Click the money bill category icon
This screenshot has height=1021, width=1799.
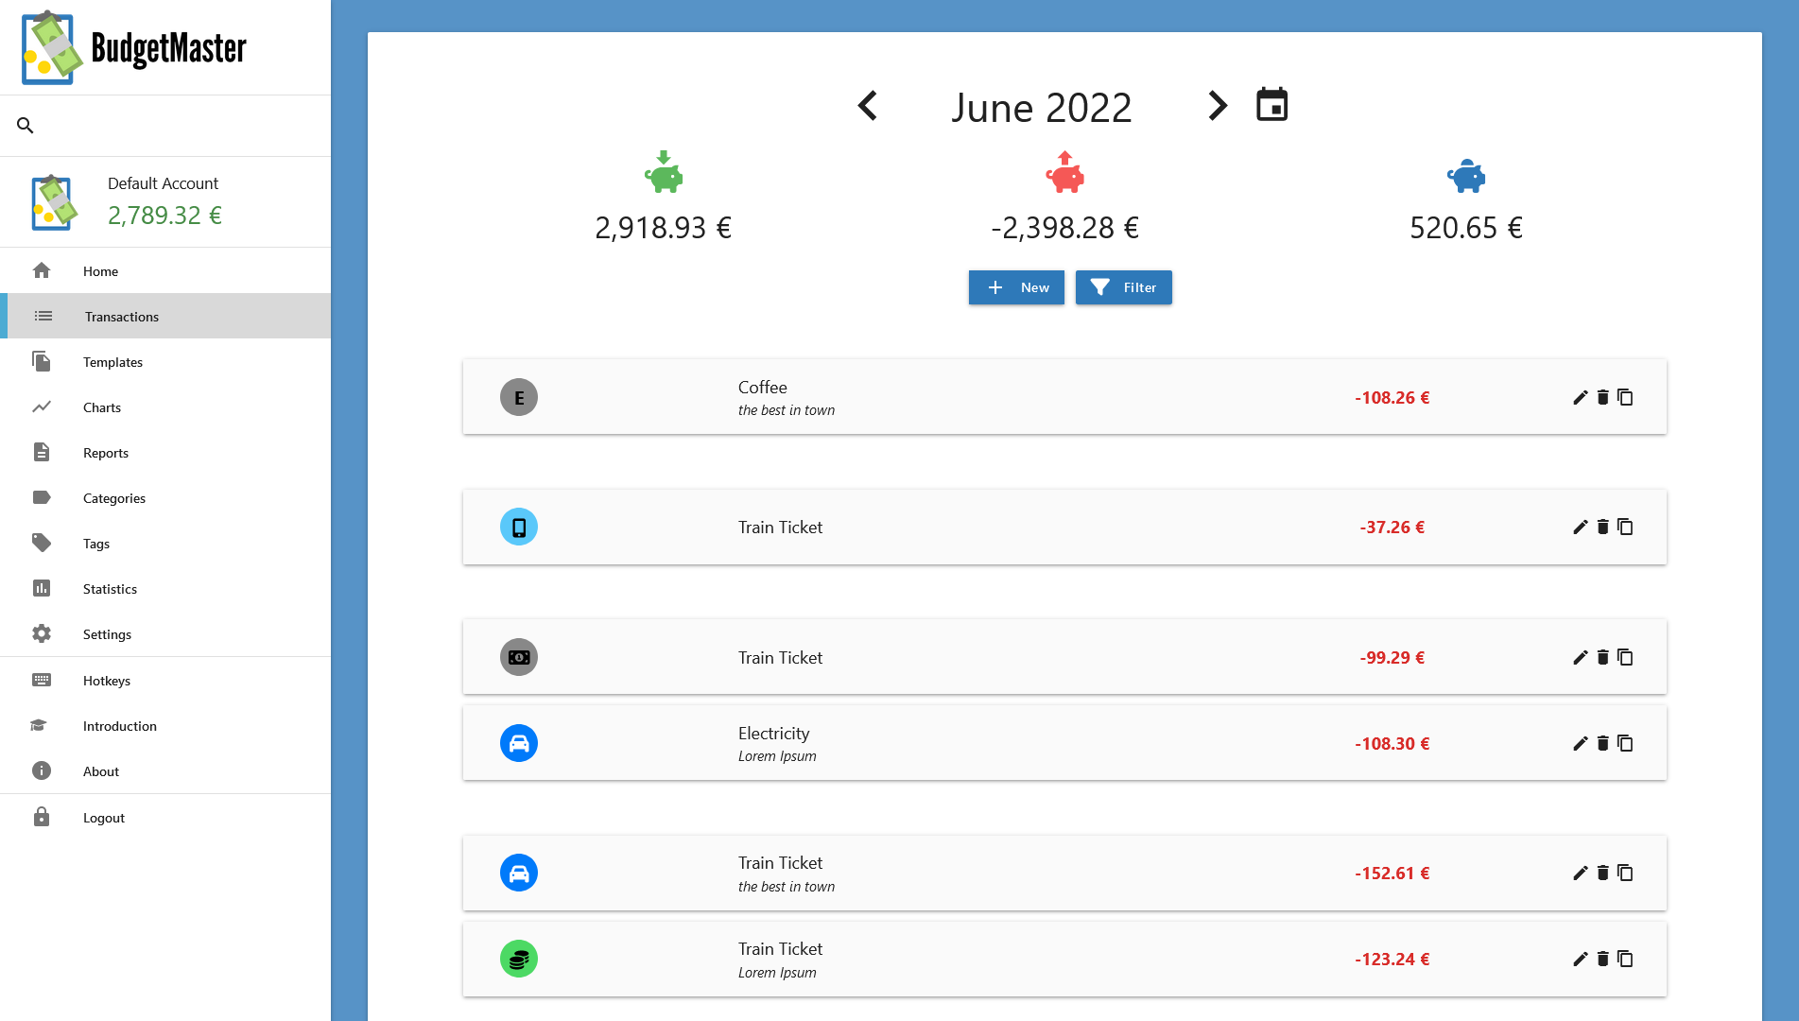(519, 657)
